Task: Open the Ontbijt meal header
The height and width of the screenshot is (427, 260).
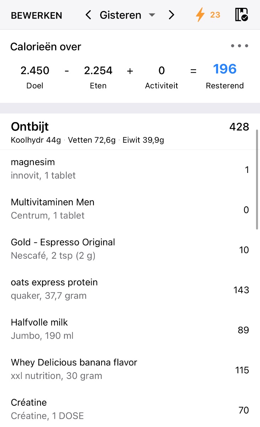Action: coord(30,127)
